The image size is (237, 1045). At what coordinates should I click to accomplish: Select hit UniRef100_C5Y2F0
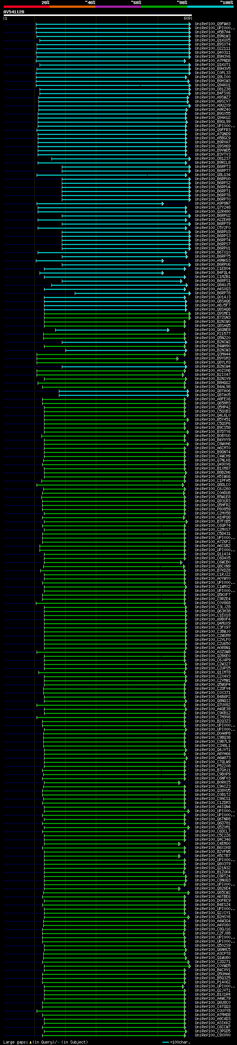coord(213,228)
